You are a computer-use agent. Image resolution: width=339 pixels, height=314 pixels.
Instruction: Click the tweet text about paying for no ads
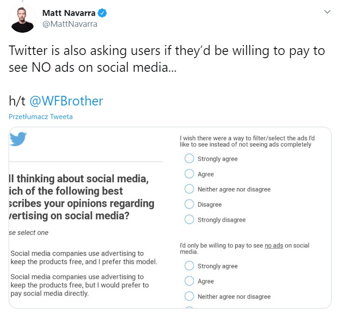click(167, 58)
